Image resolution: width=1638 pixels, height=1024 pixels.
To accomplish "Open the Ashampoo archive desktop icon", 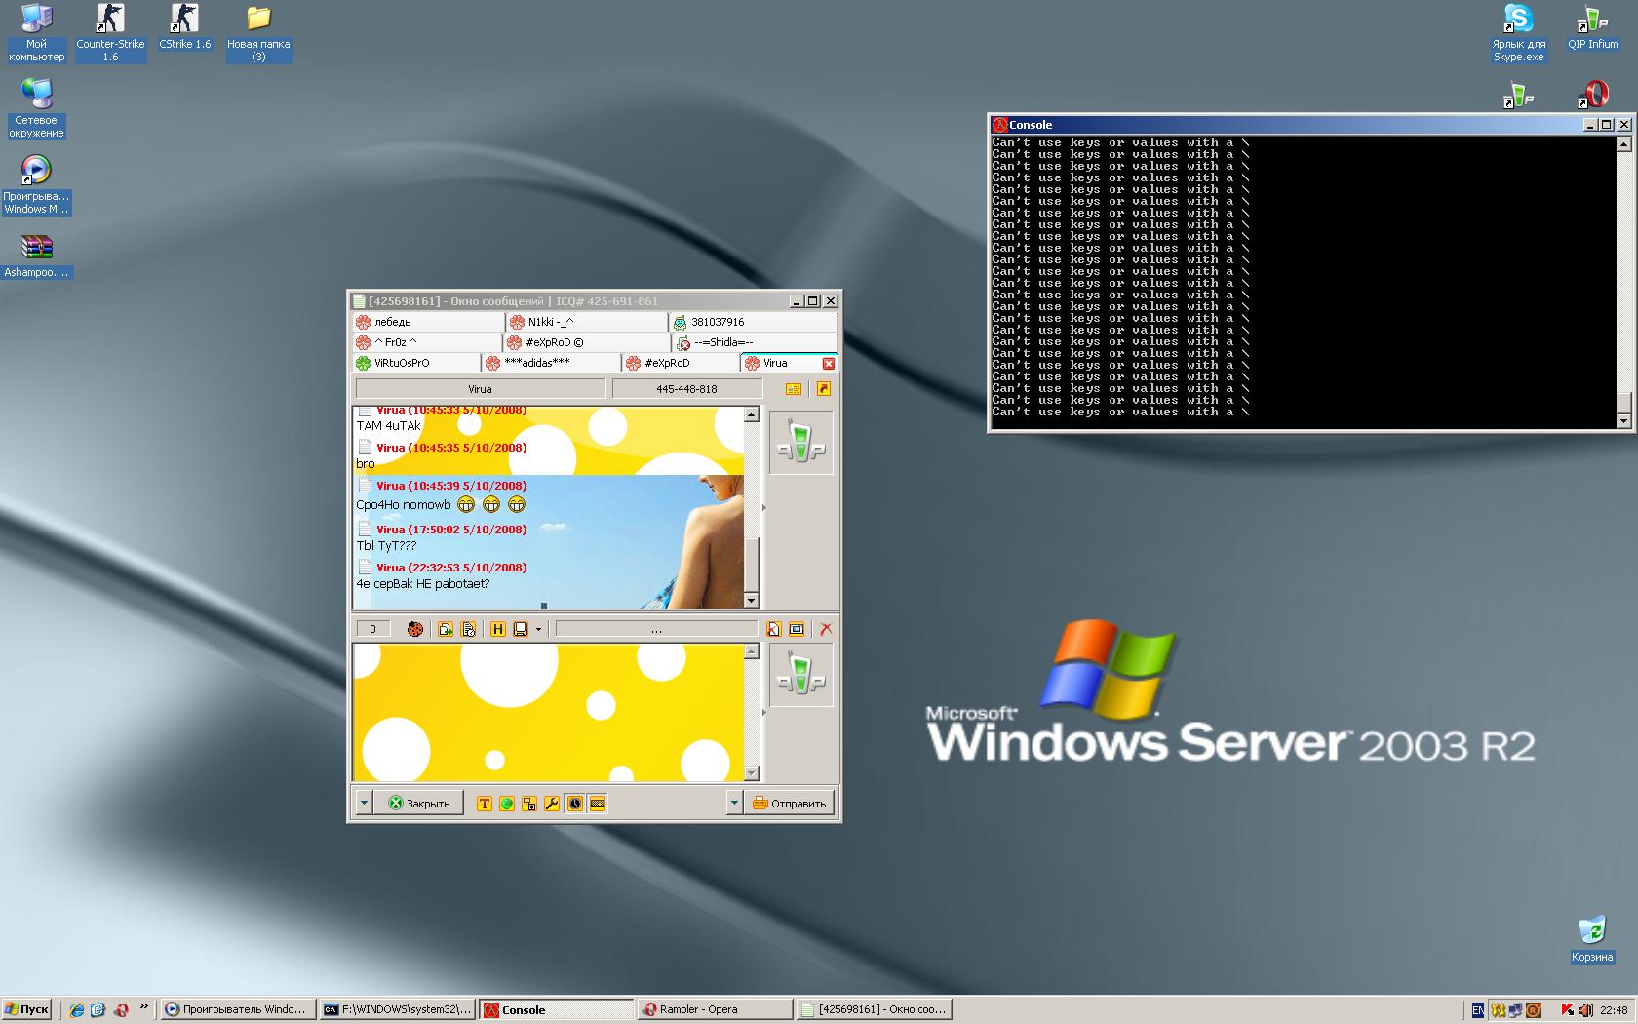I will tap(36, 256).
